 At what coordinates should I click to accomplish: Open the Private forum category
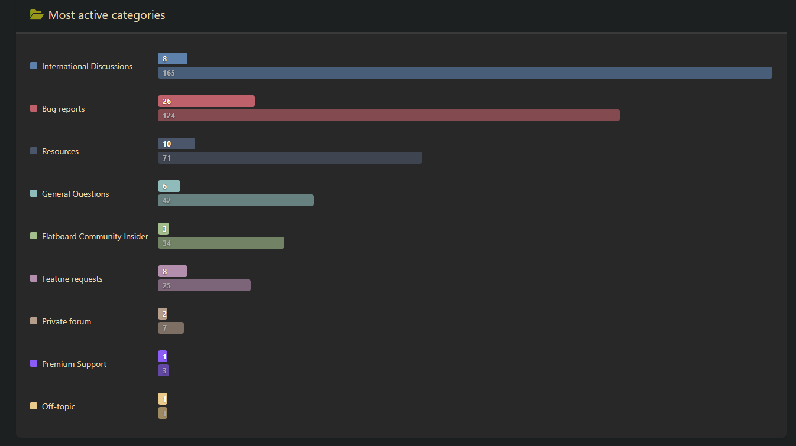(66, 321)
